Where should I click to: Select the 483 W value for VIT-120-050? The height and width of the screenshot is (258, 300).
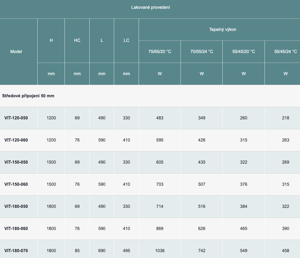coord(160,118)
